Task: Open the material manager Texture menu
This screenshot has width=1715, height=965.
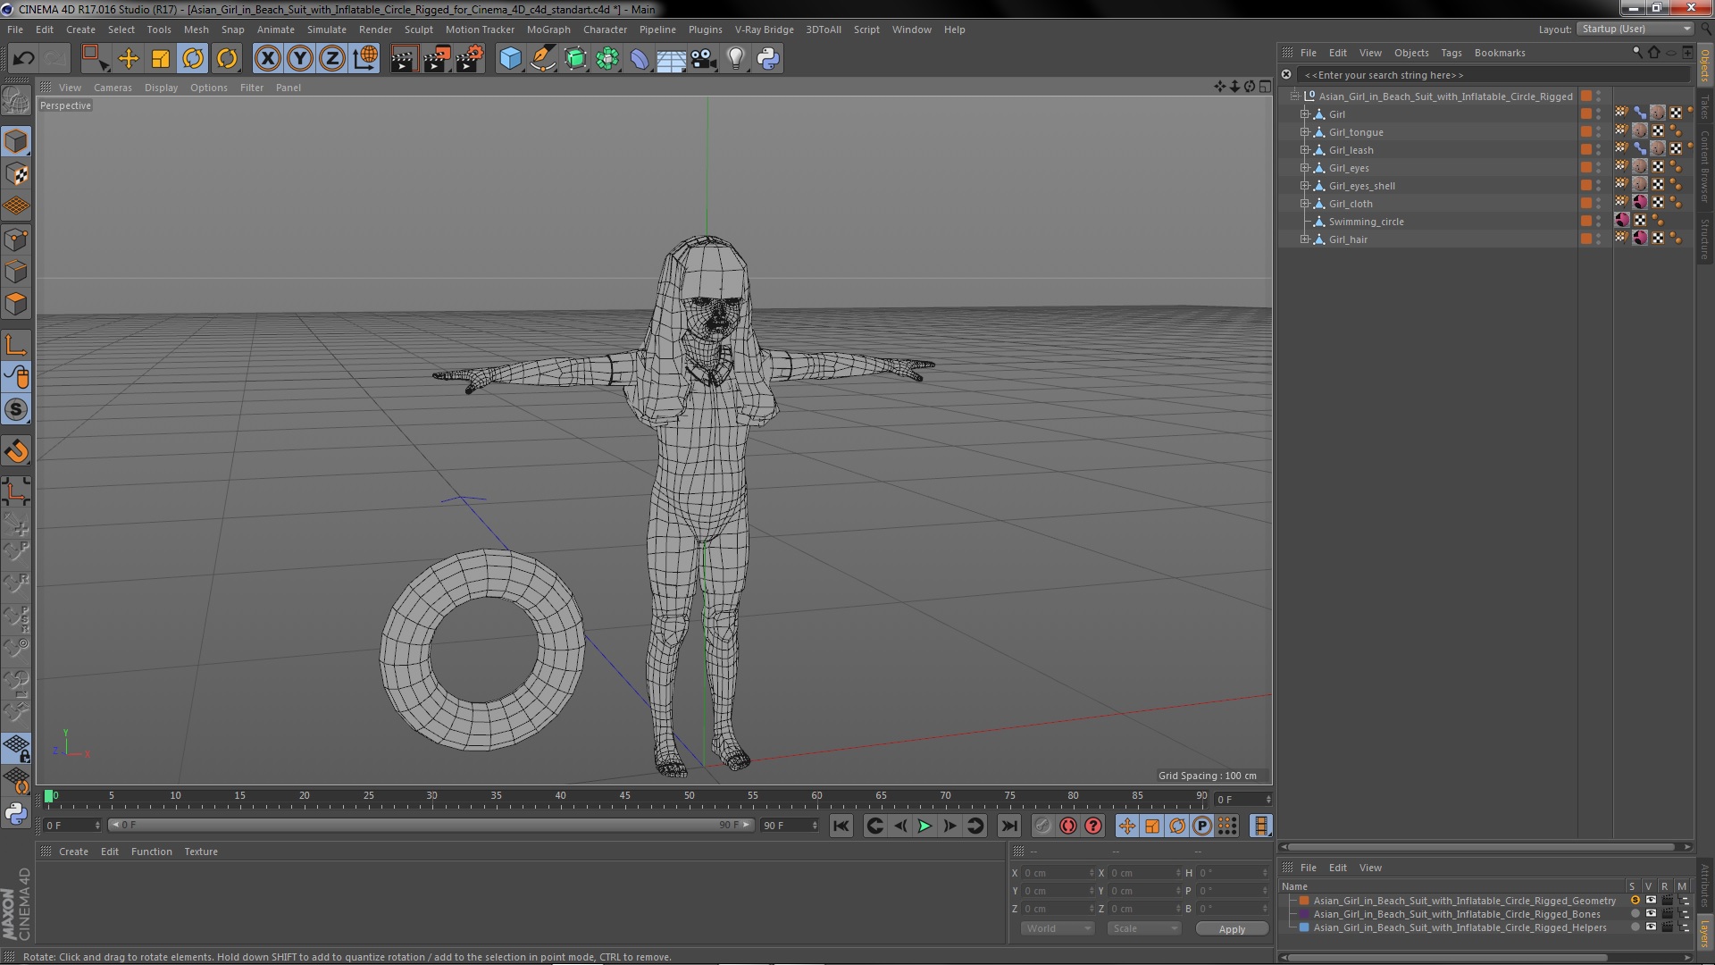Action: [200, 852]
